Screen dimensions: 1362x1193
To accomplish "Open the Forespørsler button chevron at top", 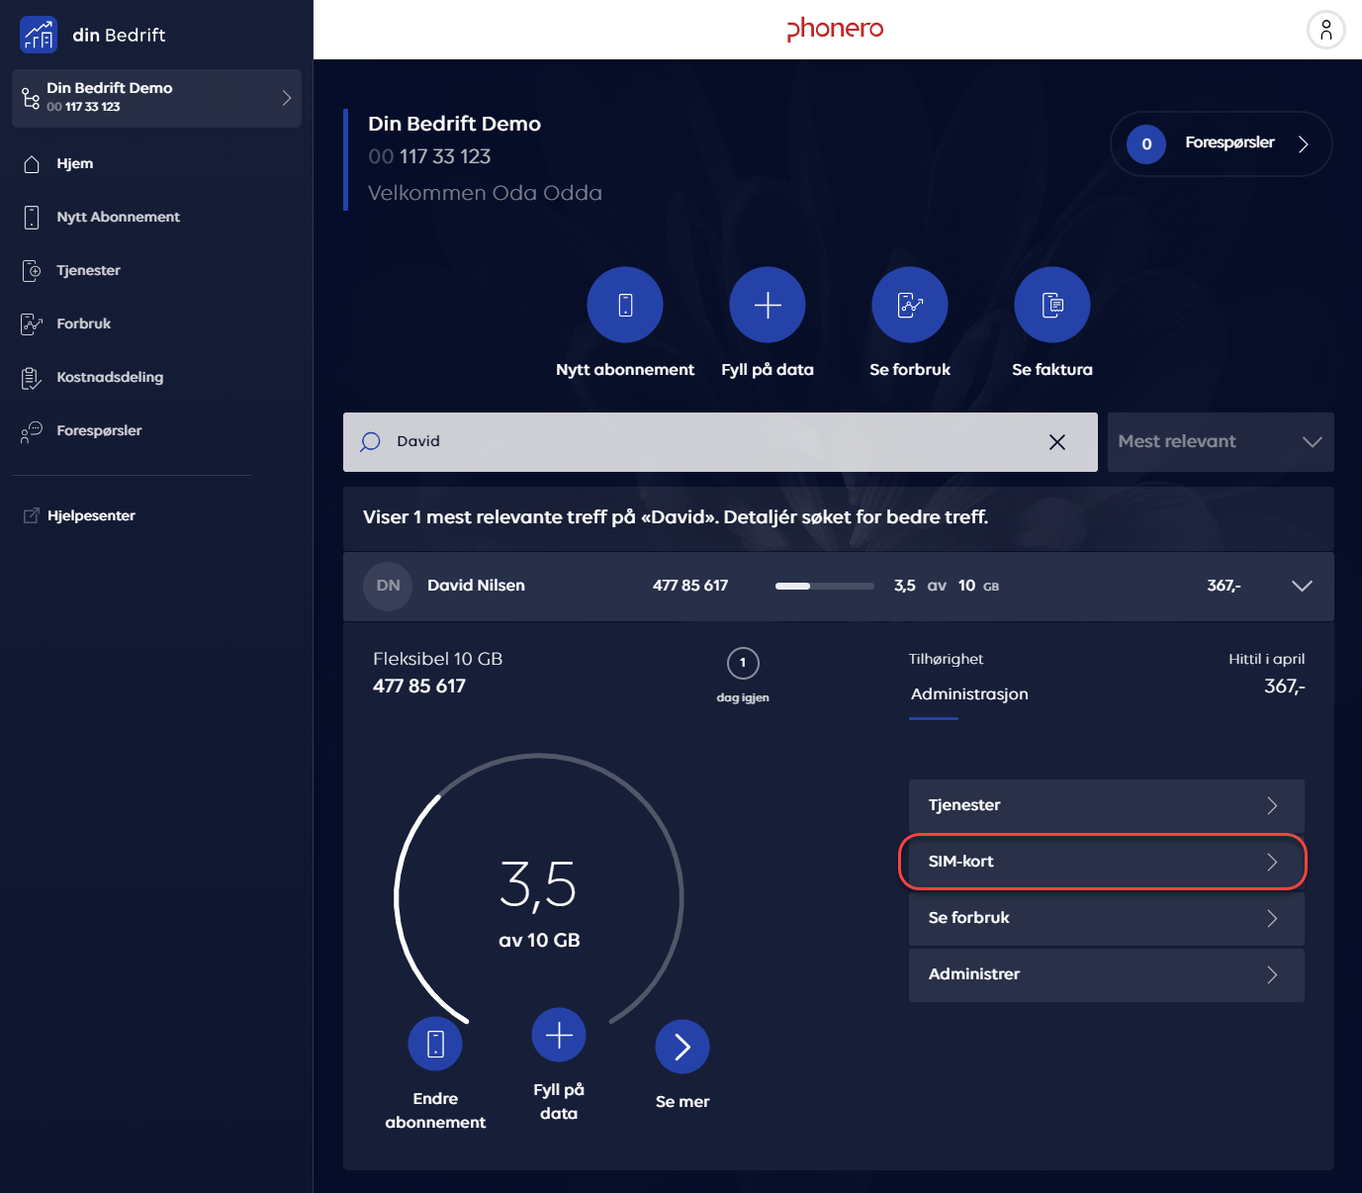I will tap(1304, 144).
